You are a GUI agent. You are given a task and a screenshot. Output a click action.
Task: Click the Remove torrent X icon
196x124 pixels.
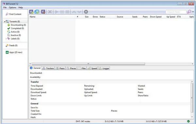pos(50,12)
